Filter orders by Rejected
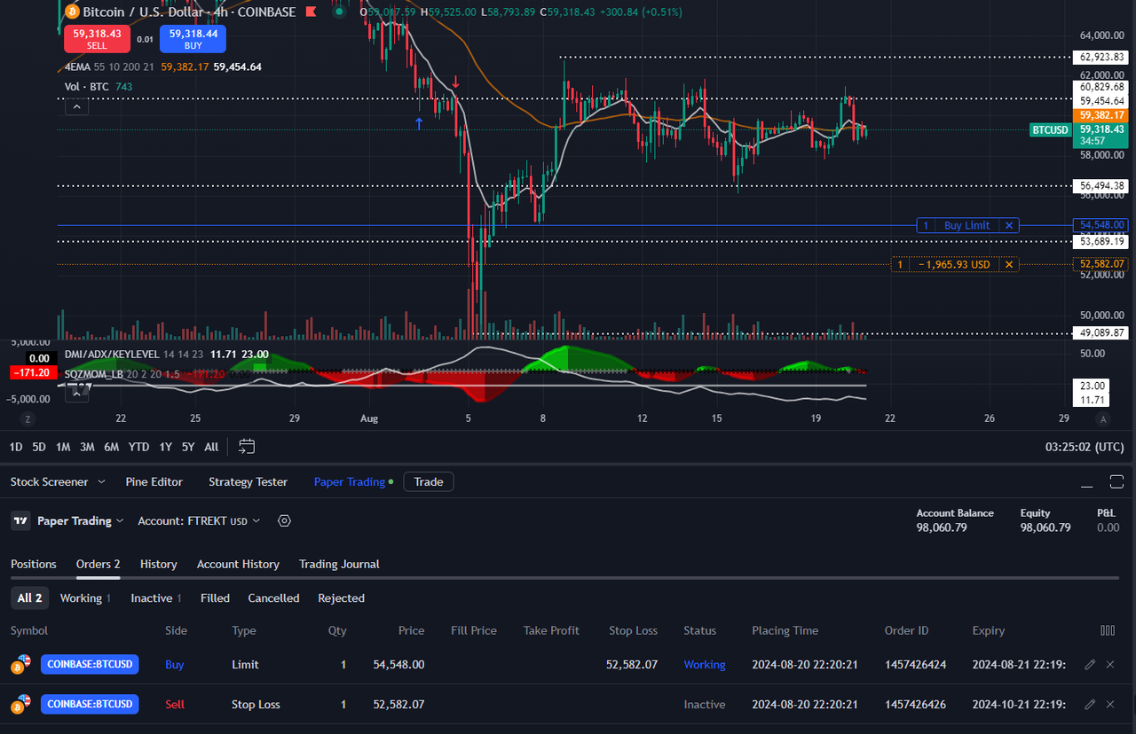This screenshot has height=734, width=1136. point(341,598)
